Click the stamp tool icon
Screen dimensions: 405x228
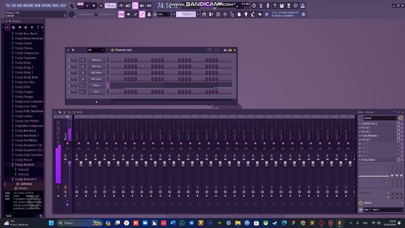(149, 15)
